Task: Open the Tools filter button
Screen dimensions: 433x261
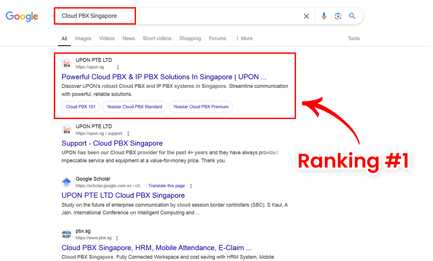Action: [x=353, y=38]
